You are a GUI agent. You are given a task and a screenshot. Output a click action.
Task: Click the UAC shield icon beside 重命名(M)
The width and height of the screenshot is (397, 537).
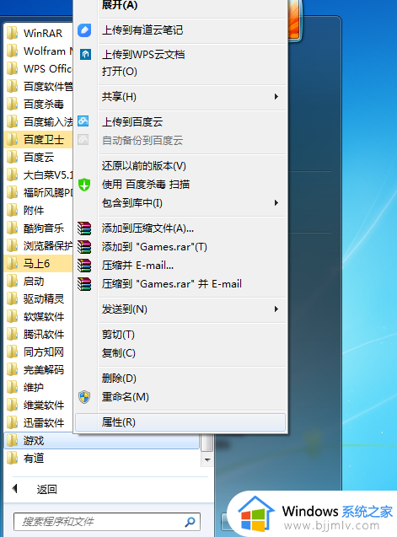[x=84, y=397]
